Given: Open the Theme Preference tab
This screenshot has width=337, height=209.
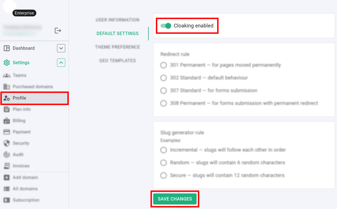Looking at the screenshot, I should pyautogui.click(x=117, y=47).
